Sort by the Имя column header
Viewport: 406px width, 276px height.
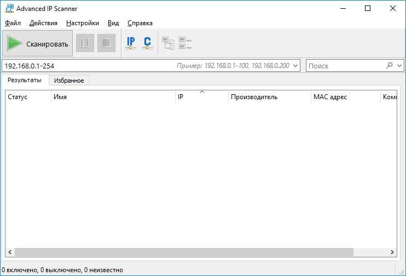(x=113, y=97)
